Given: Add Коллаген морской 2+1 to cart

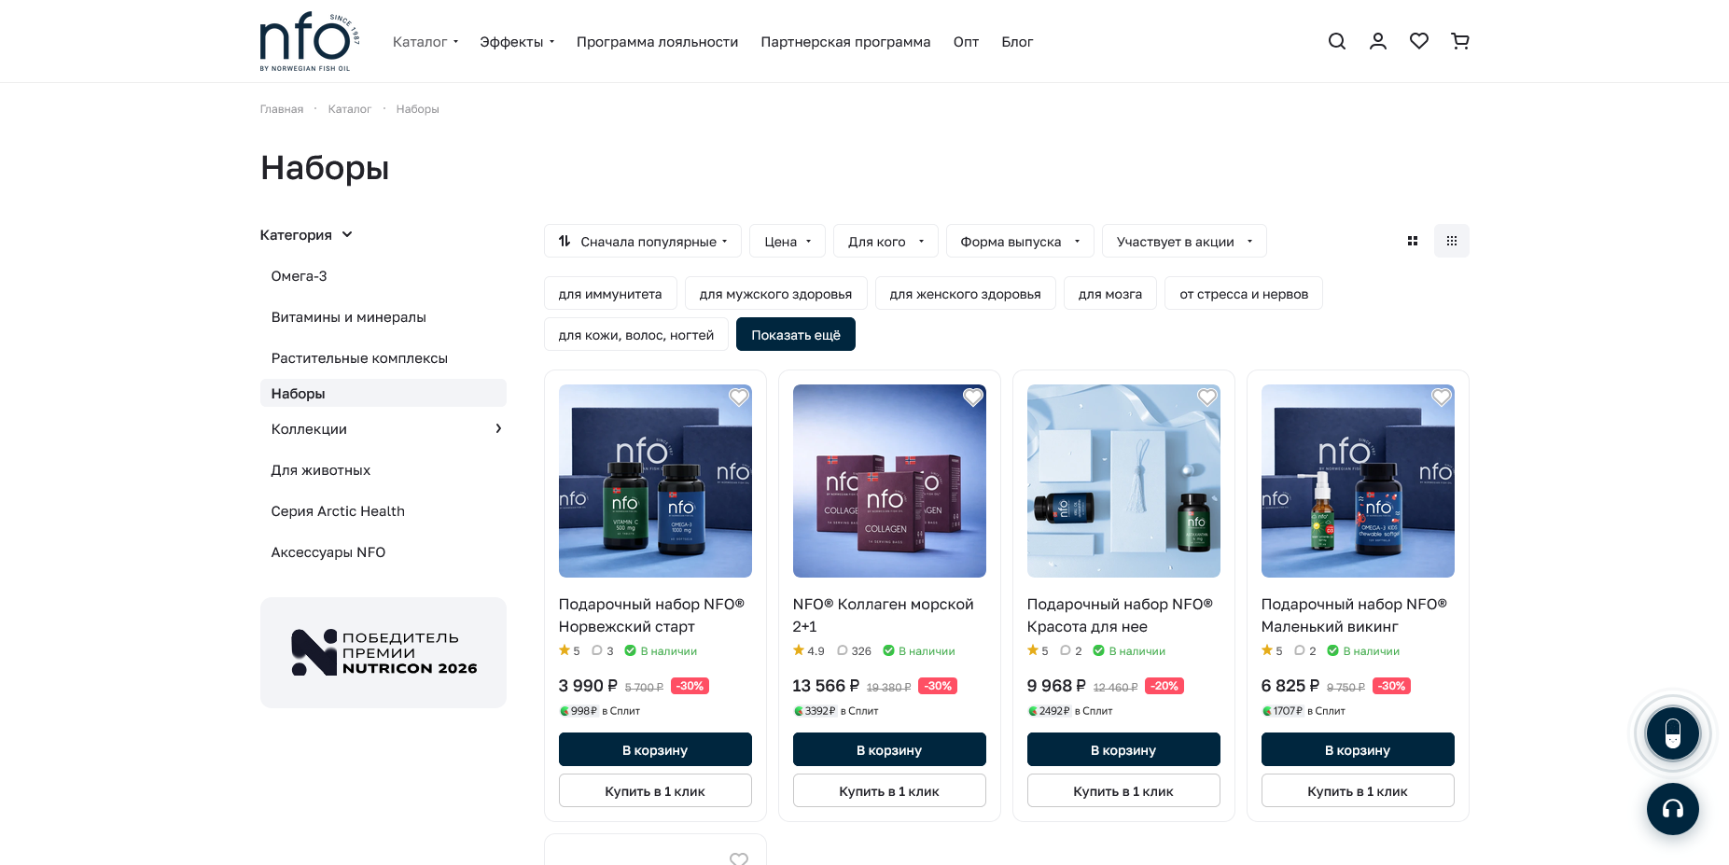Looking at the screenshot, I should coord(889,749).
